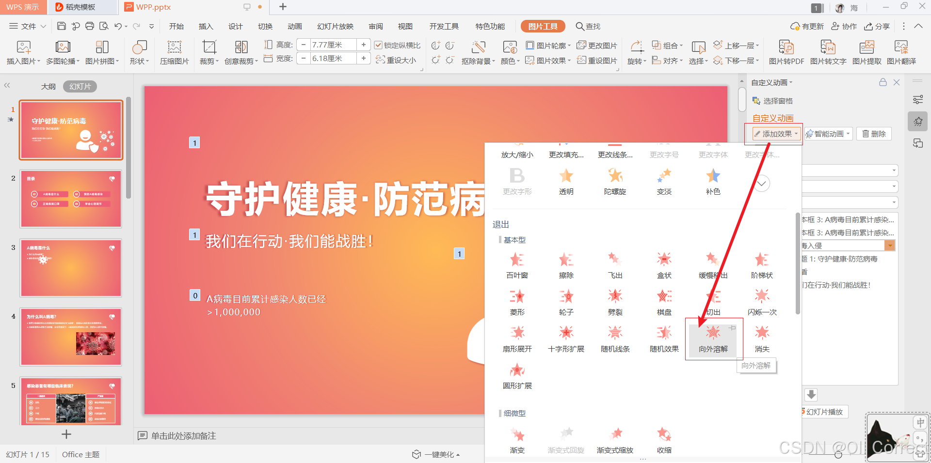Click the animation pane star sidebar icon
Screen dimensions: 931x463
pos(918,122)
